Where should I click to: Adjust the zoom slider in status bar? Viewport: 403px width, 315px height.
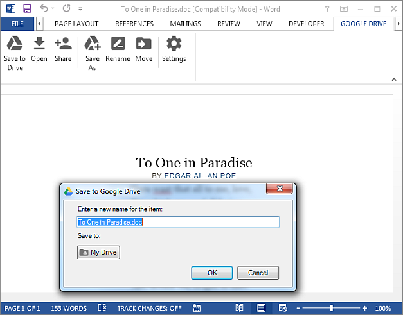click(x=332, y=308)
